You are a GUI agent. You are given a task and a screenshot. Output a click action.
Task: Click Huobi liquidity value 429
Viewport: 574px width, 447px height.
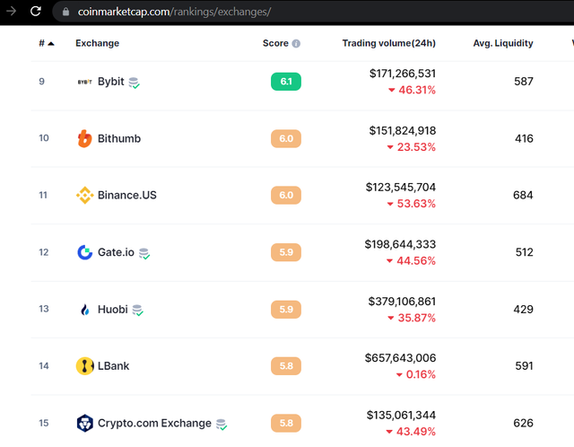click(524, 310)
